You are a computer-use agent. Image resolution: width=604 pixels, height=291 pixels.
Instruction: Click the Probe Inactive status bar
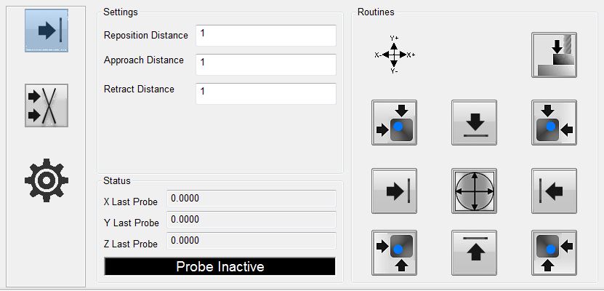click(220, 267)
